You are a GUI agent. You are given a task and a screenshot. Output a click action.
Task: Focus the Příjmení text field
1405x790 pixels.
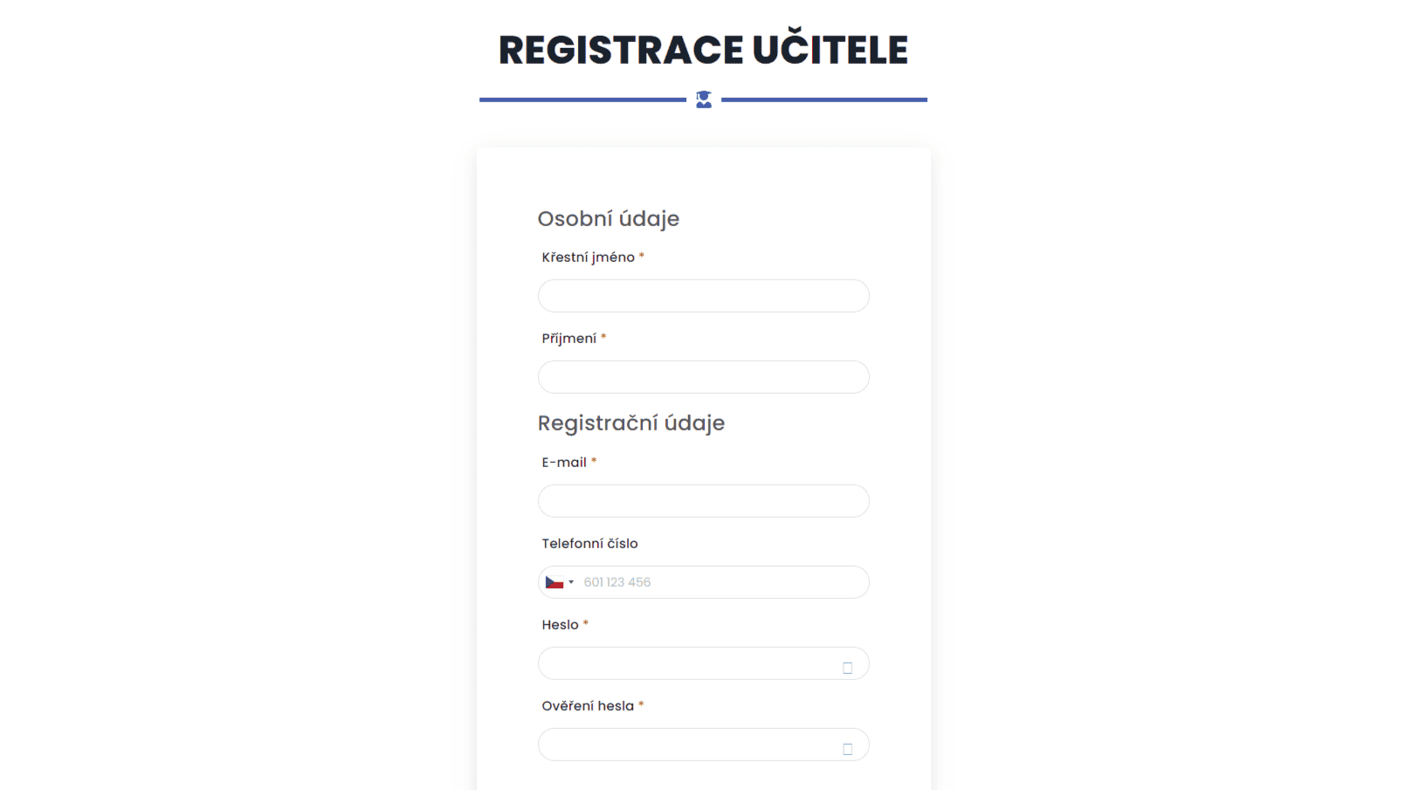pos(703,377)
